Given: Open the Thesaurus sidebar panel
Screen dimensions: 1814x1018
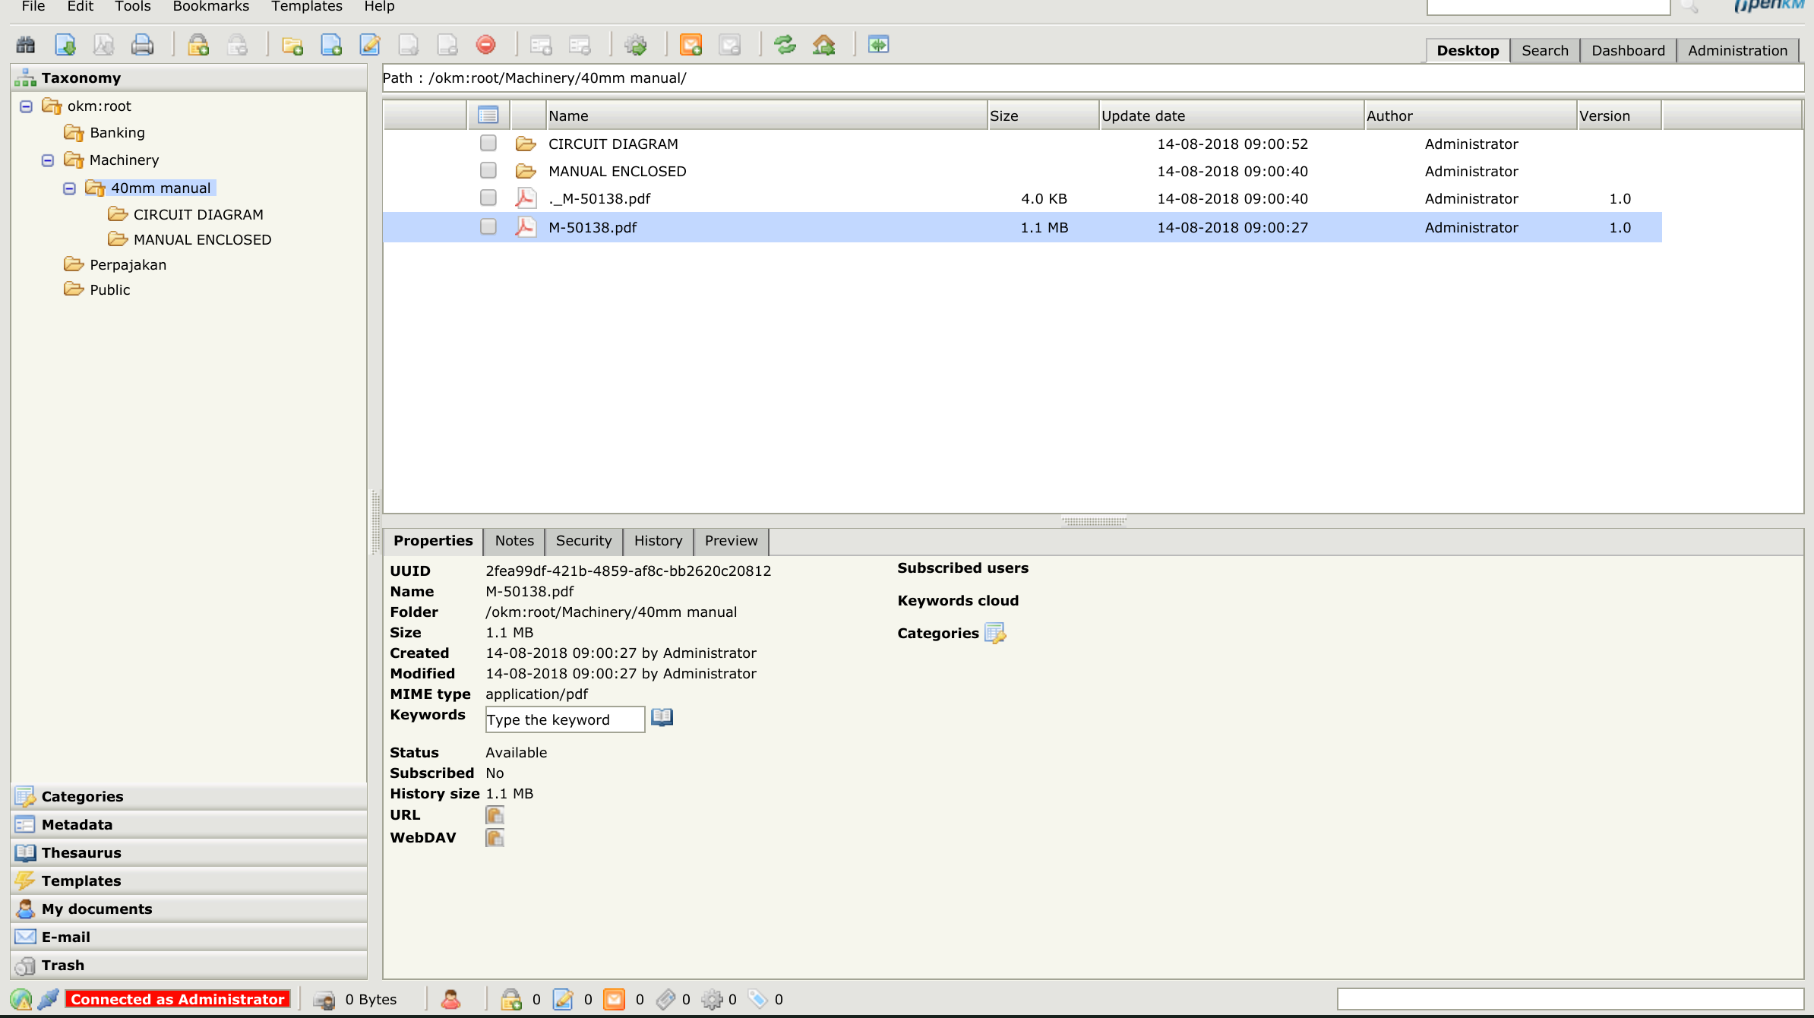Looking at the screenshot, I should coord(81,852).
